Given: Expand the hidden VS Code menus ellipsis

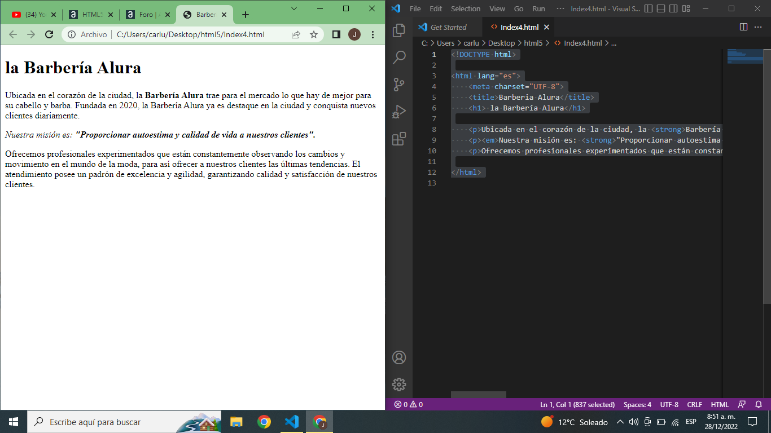Looking at the screenshot, I should [x=560, y=8].
